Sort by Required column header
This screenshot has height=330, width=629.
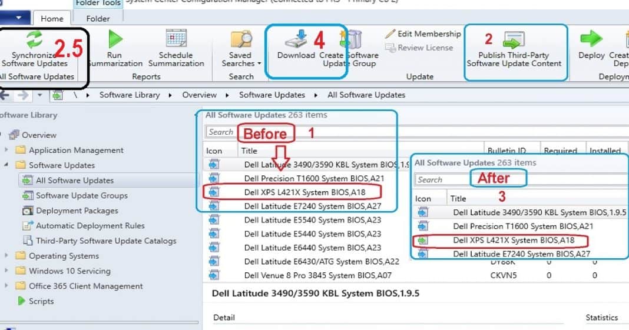[561, 151]
